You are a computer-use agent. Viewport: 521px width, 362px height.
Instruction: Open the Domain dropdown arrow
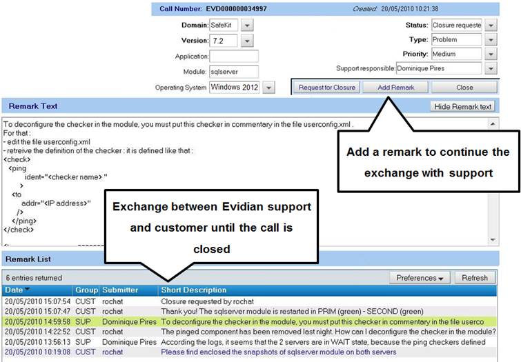click(x=248, y=26)
